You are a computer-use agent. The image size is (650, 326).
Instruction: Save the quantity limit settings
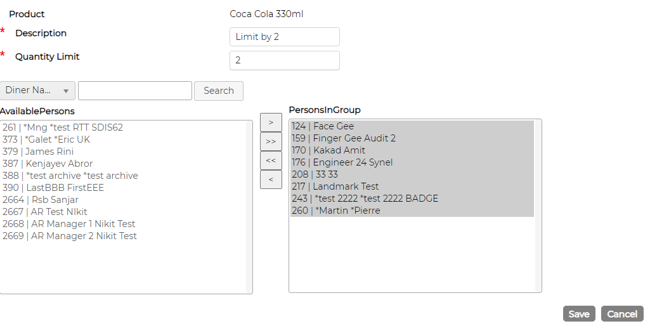pos(579,314)
